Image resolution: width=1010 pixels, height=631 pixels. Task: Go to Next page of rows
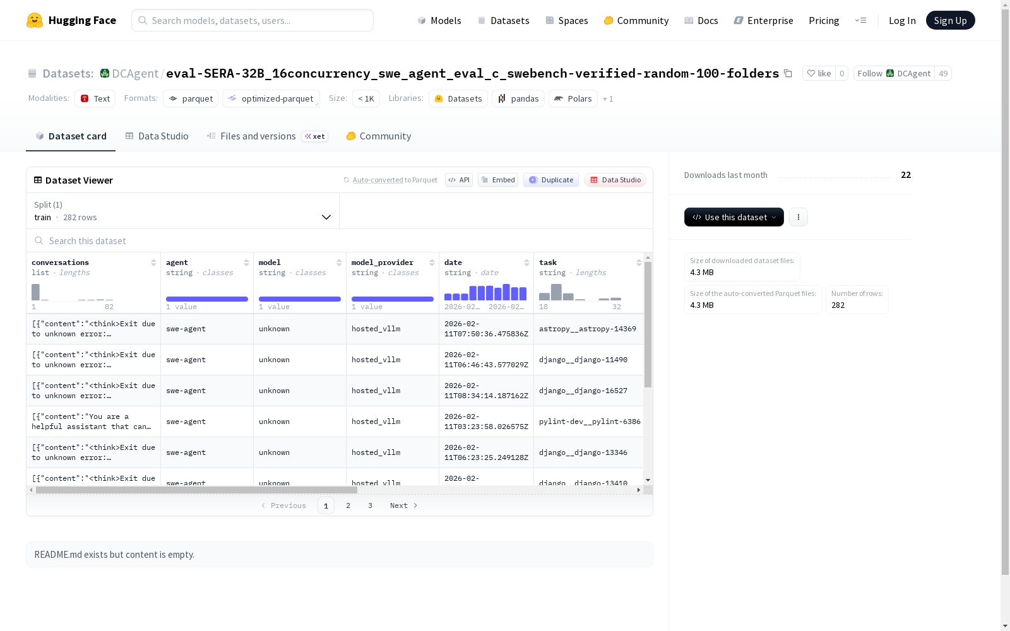(x=404, y=505)
